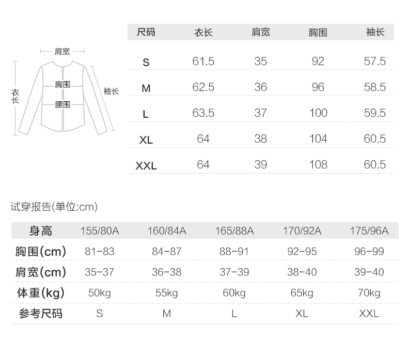The image size is (408, 341).
Task: Click the S size row label
Action: 146,63
